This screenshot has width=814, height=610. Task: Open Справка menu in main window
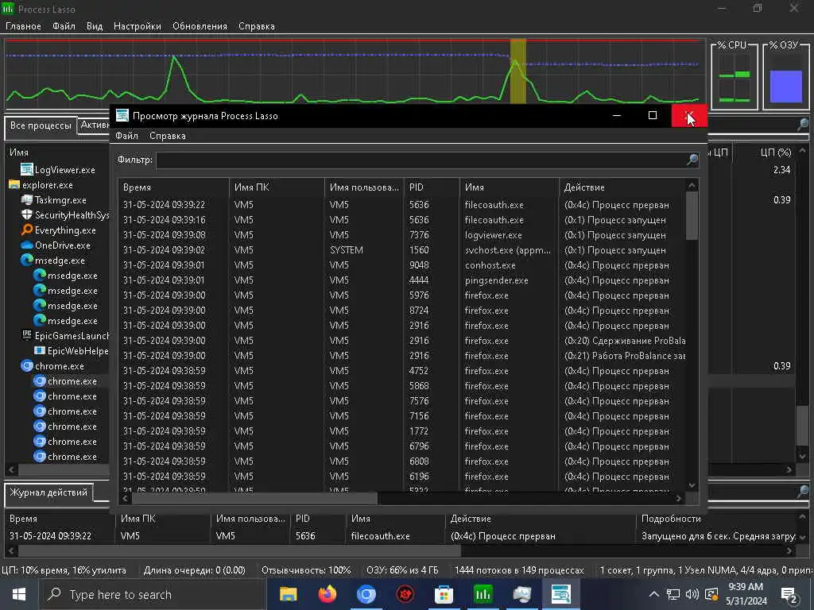click(257, 26)
